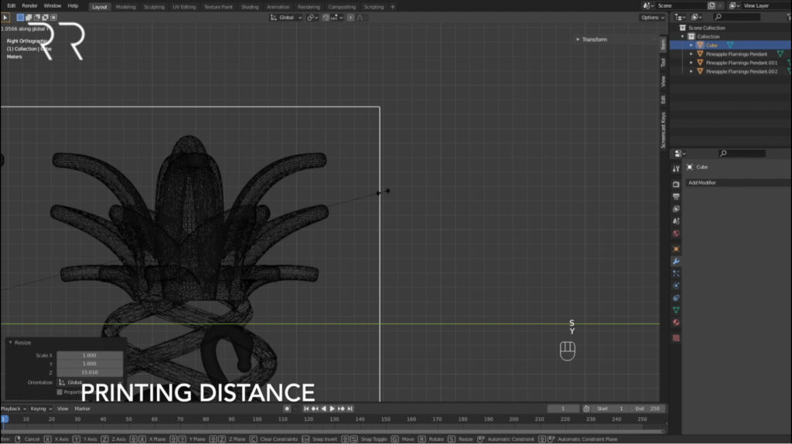Expand Pineapple Flamingo Pendant.001 in outliner
Viewport: 792px width, 444px height.
pos(691,63)
